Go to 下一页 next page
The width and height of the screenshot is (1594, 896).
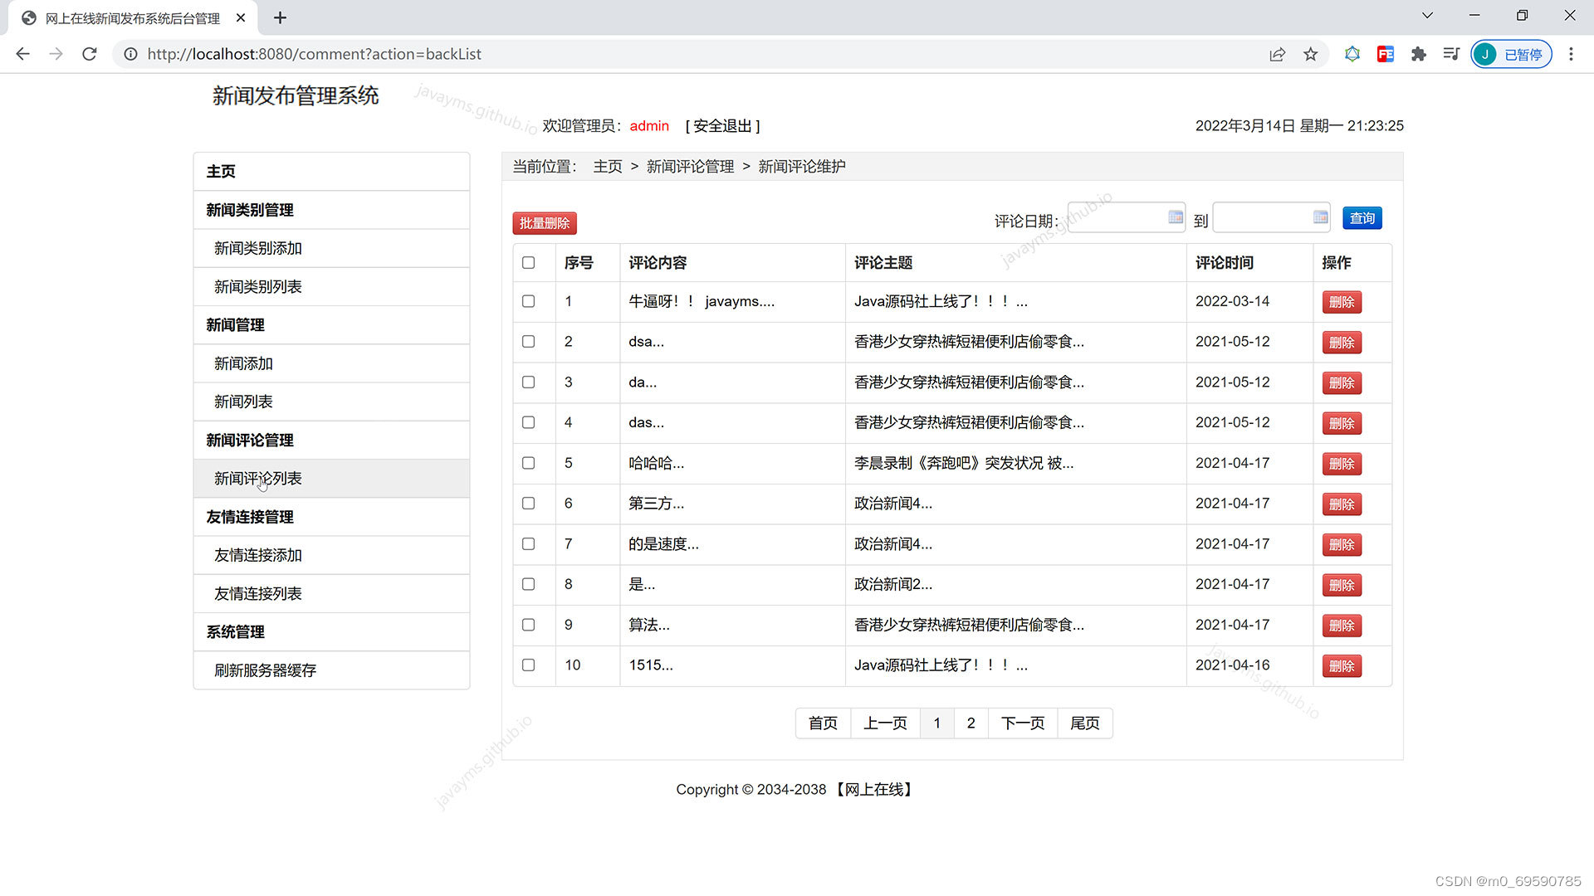pyautogui.click(x=1023, y=723)
